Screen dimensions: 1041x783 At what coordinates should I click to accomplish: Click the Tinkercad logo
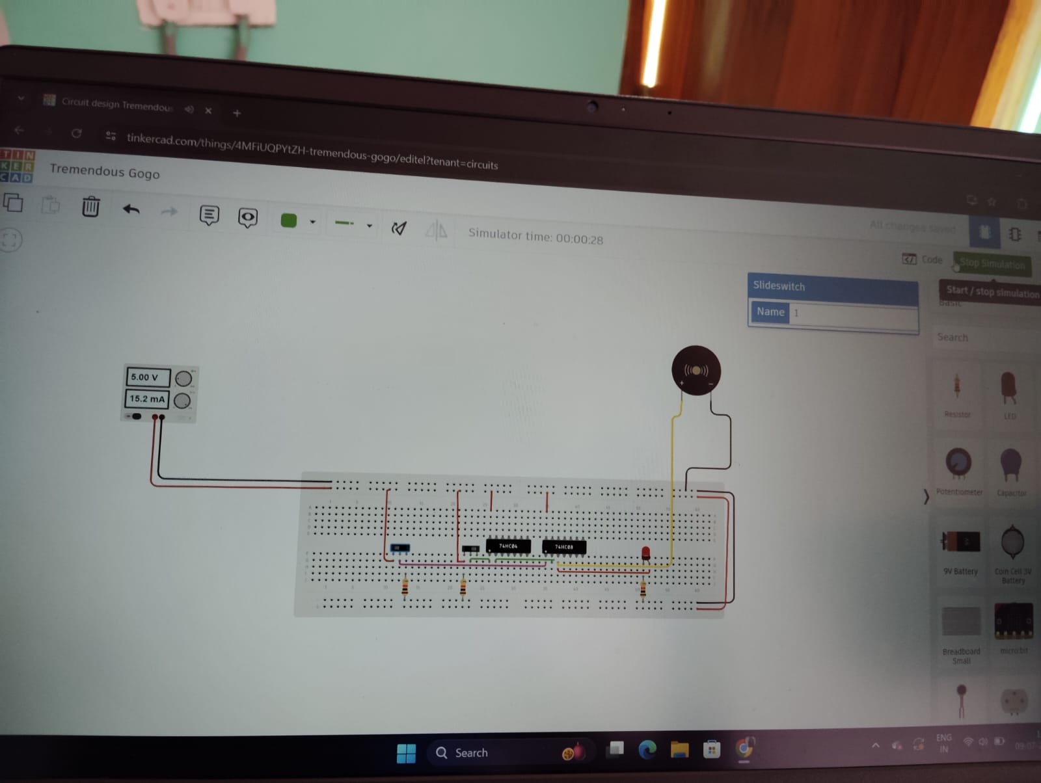coord(16,166)
